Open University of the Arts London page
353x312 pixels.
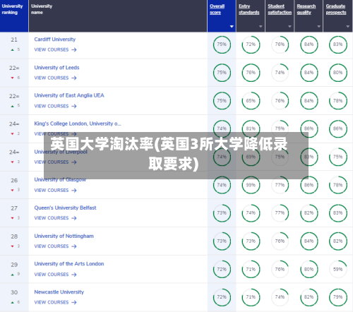69,264
